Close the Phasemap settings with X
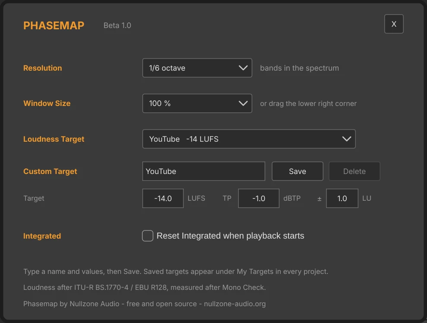Image resolution: width=427 pixels, height=323 pixels. 394,24
